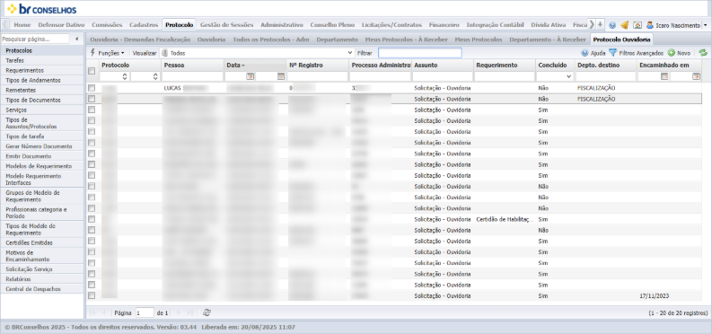712x334 pixels.
Task: Open notifications bell icon
Action: 624,25
